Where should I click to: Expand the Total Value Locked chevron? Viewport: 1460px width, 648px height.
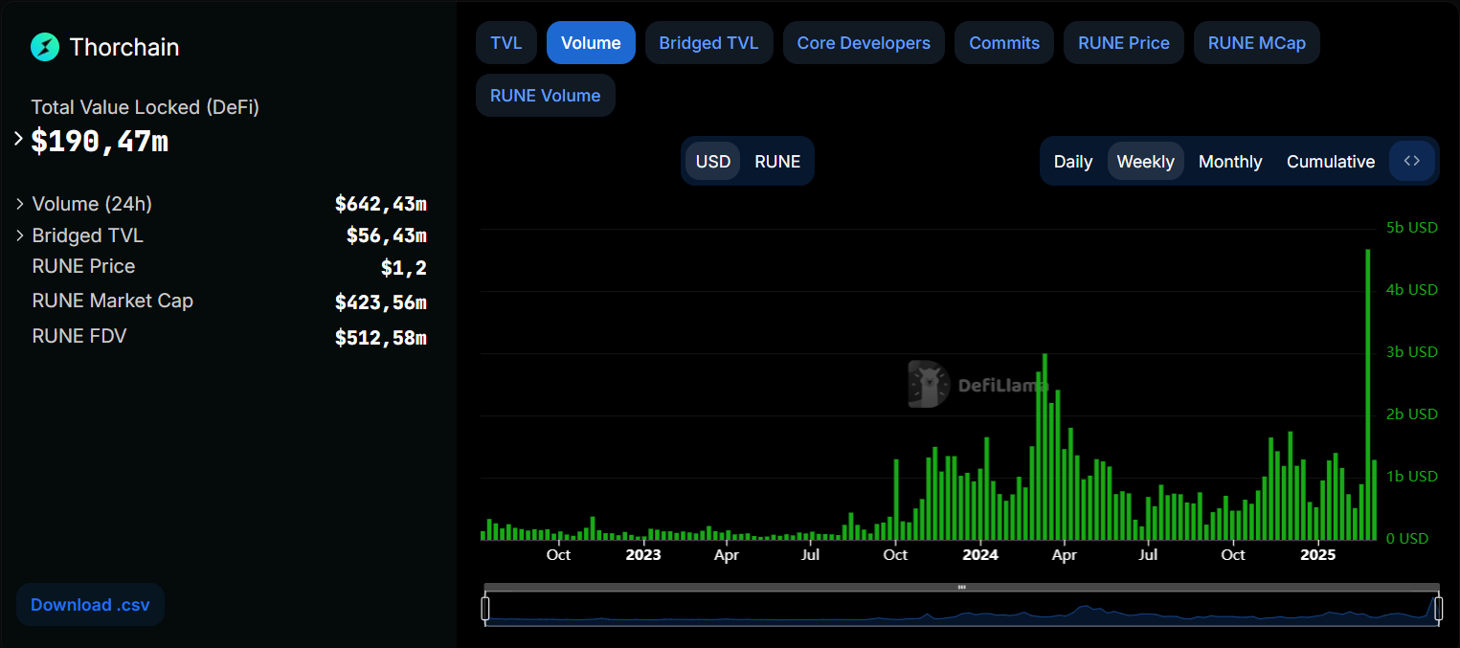tap(18, 140)
